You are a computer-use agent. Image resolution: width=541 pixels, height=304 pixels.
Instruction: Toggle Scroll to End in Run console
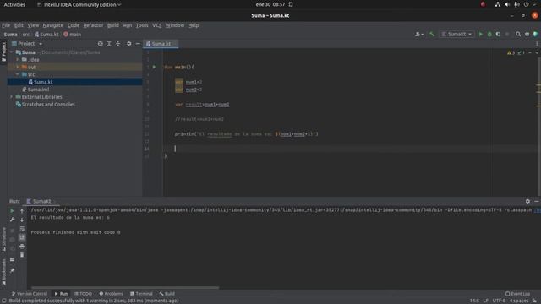pos(22,237)
